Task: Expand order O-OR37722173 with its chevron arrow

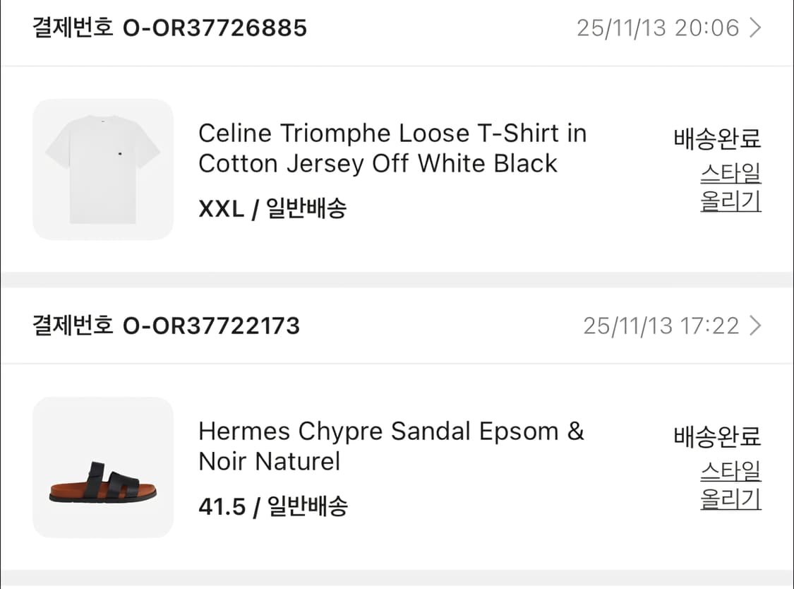Action: (x=755, y=326)
